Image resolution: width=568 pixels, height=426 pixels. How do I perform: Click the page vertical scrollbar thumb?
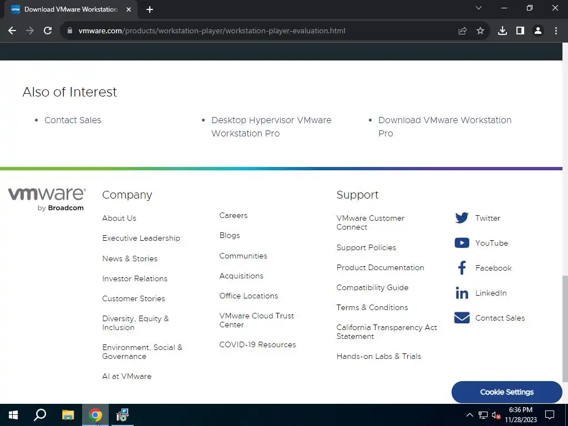click(565, 328)
